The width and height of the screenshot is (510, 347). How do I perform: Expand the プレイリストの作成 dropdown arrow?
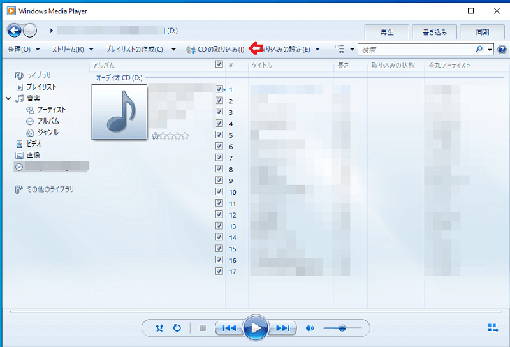pyautogui.click(x=173, y=50)
